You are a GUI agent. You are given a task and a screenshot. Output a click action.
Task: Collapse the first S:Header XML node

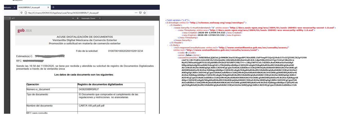point(167,25)
